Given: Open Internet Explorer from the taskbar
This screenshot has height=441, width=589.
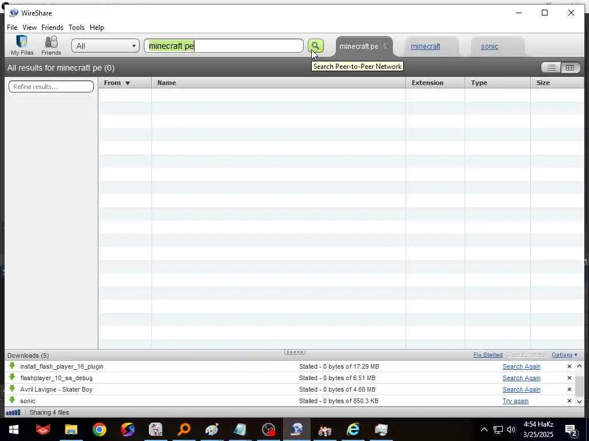Looking at the screenshot, I should coord(353,430).
